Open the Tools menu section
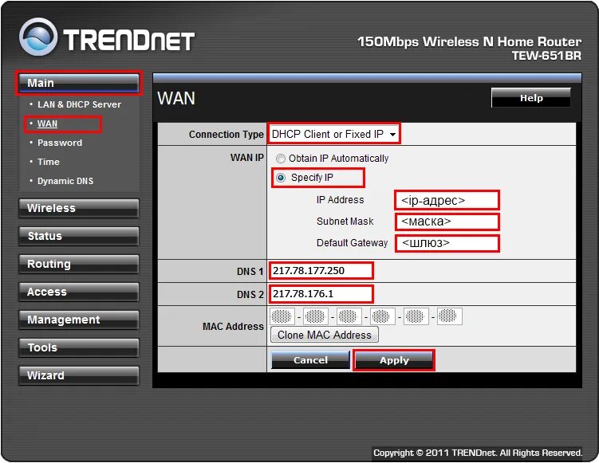This screenshot has width=599, height=463. click(79, 347)
